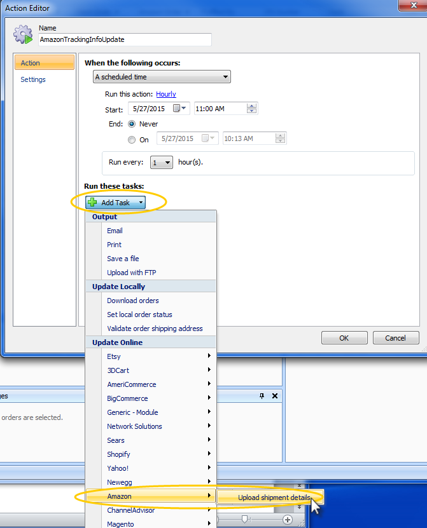Image resolution: width=427 pixels, height=528 pixels.
Task: Expand the AmeriCommerce submenu
Action: (x=151, y=384)
